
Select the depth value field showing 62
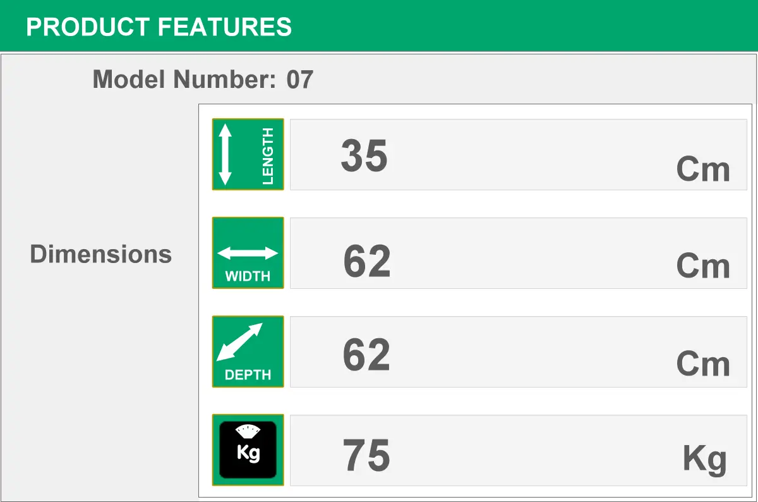[519, 352]
